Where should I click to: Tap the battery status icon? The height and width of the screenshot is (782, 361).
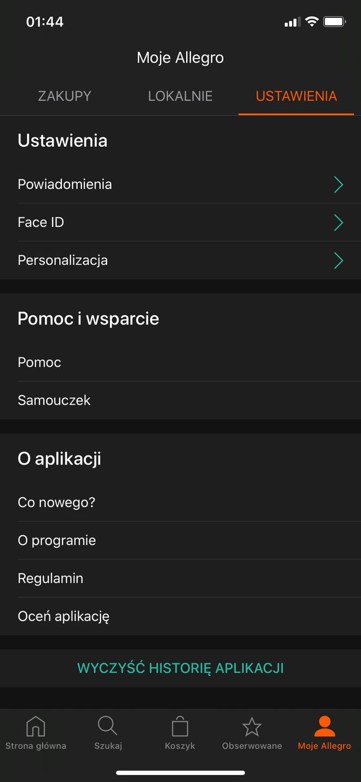point(335,22)
